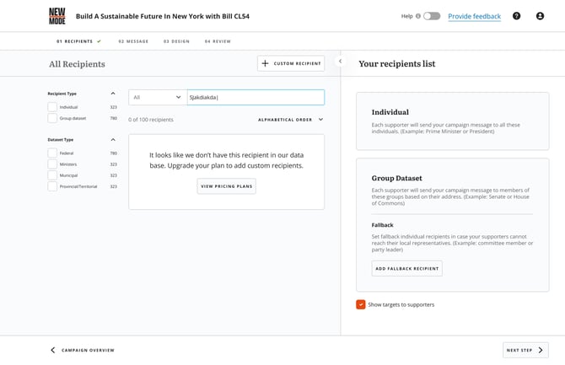Click the New Mode logo
Image resolution: width=565 pixels, height=365 pixels.
pos(56,16)
